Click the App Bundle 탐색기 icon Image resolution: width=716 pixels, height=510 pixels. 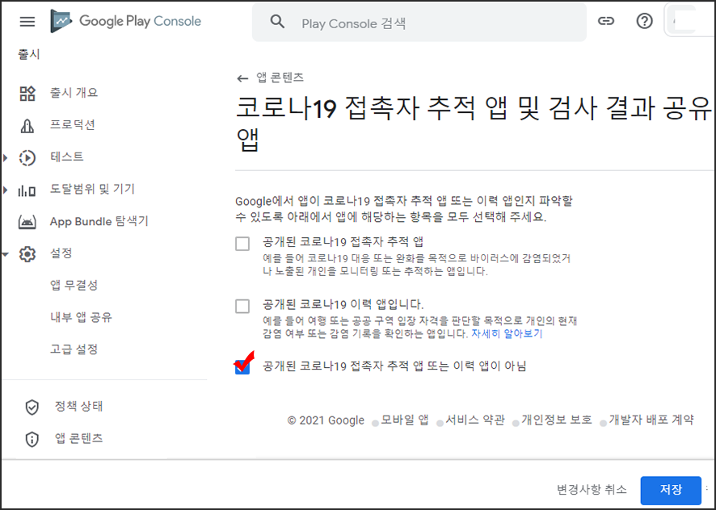[27, 221]
